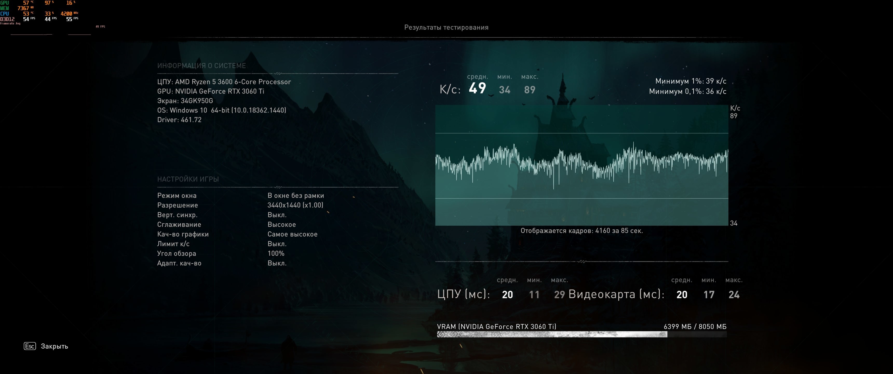
Task: Click the 6399 МБ / 8050 МБ value
Action: tap(695, 326)
